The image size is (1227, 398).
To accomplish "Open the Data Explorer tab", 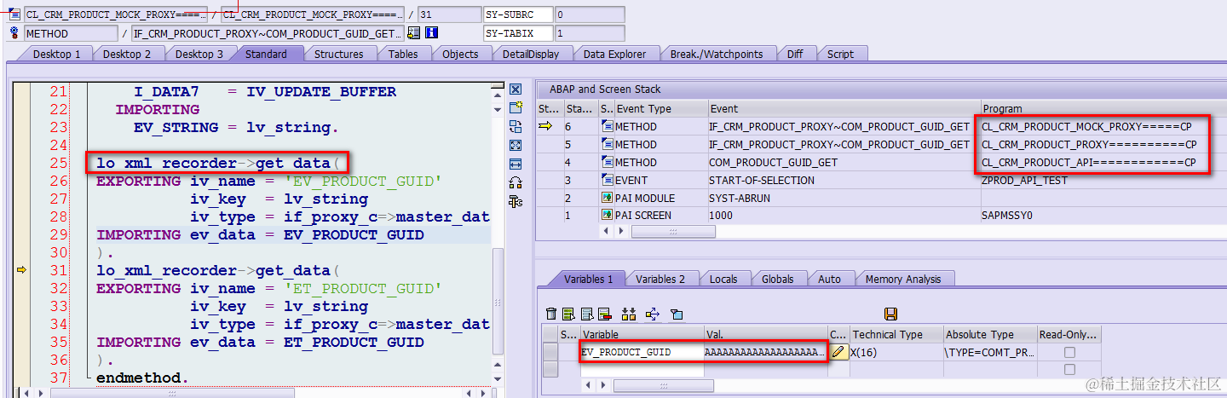I will 615,54.
